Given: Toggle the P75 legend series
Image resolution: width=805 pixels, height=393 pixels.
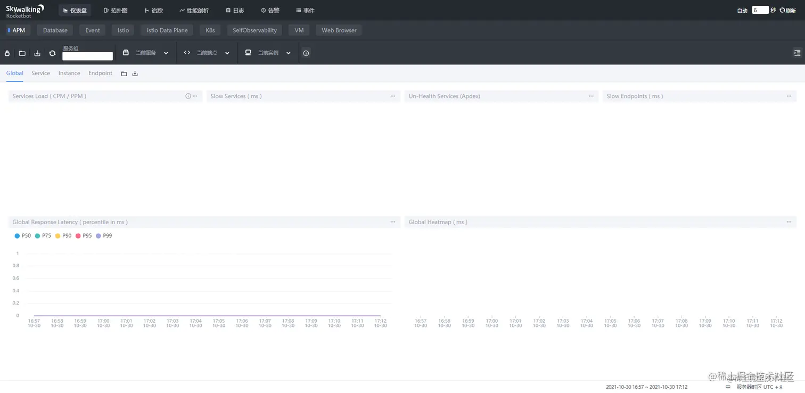Looking at the screenshot, I should coord(43,236).
